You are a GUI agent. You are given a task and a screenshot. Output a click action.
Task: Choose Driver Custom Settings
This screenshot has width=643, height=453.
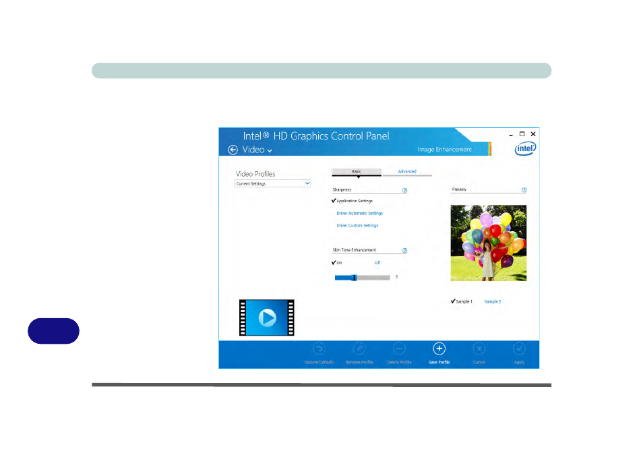coord(357,225)
